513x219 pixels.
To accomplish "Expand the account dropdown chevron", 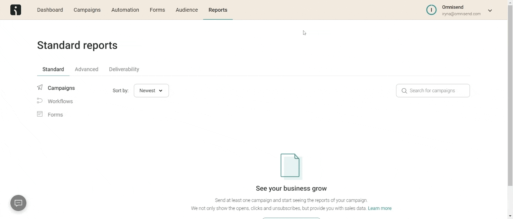I will (x=490, y=10).
